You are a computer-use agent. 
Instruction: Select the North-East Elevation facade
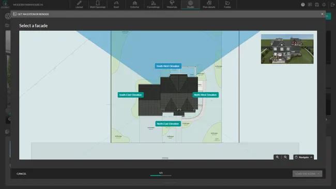pos(168,124)
